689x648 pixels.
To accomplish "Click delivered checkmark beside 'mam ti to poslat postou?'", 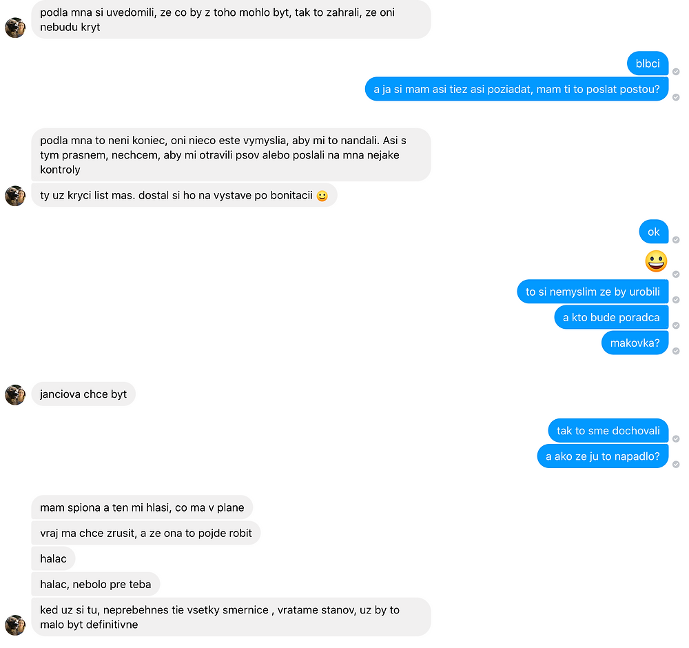I will (x=676, y=97).
